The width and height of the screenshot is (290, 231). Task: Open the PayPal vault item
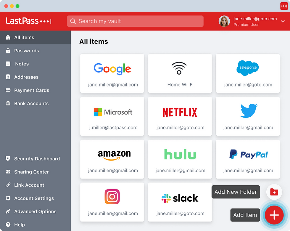[x=248, y=159]
